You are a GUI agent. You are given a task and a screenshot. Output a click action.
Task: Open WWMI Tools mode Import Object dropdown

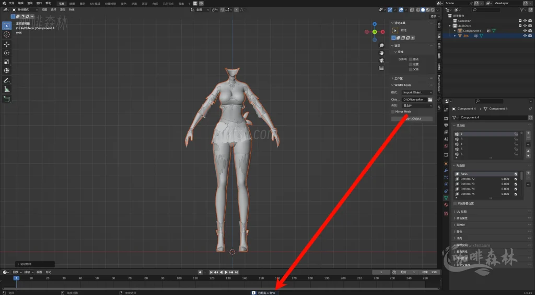click(417, 93)
